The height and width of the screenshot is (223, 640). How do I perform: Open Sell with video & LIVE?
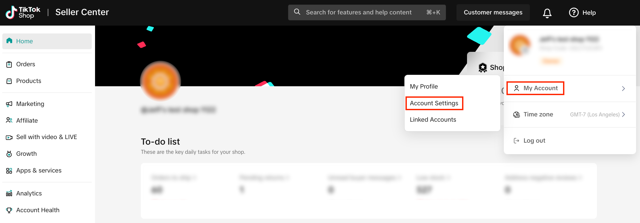click(x=46, y=137)
